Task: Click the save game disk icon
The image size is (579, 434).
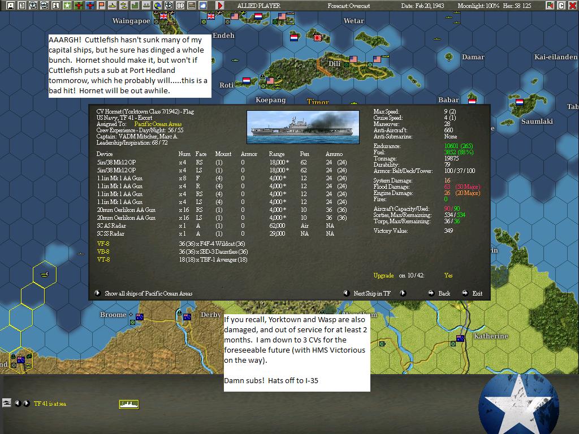Action: pyautogui.click(x=11, y=6)
